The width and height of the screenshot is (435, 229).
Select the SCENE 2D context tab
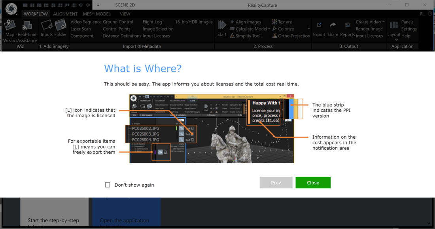[x=125, y=5]
